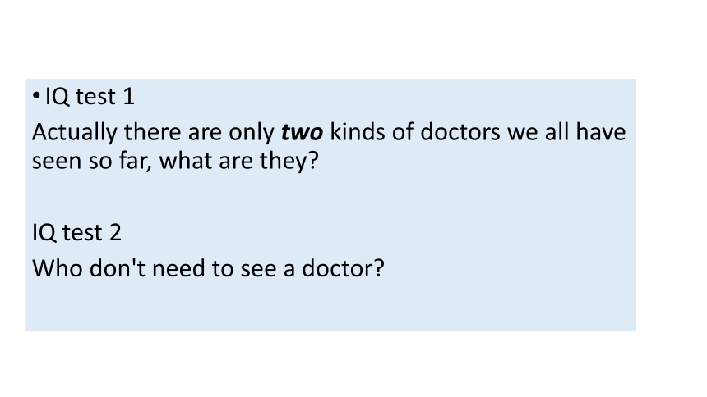Click the bold italic word 'two'
Image resolution: width=707 pixels, height=397 pixels.
302,132
